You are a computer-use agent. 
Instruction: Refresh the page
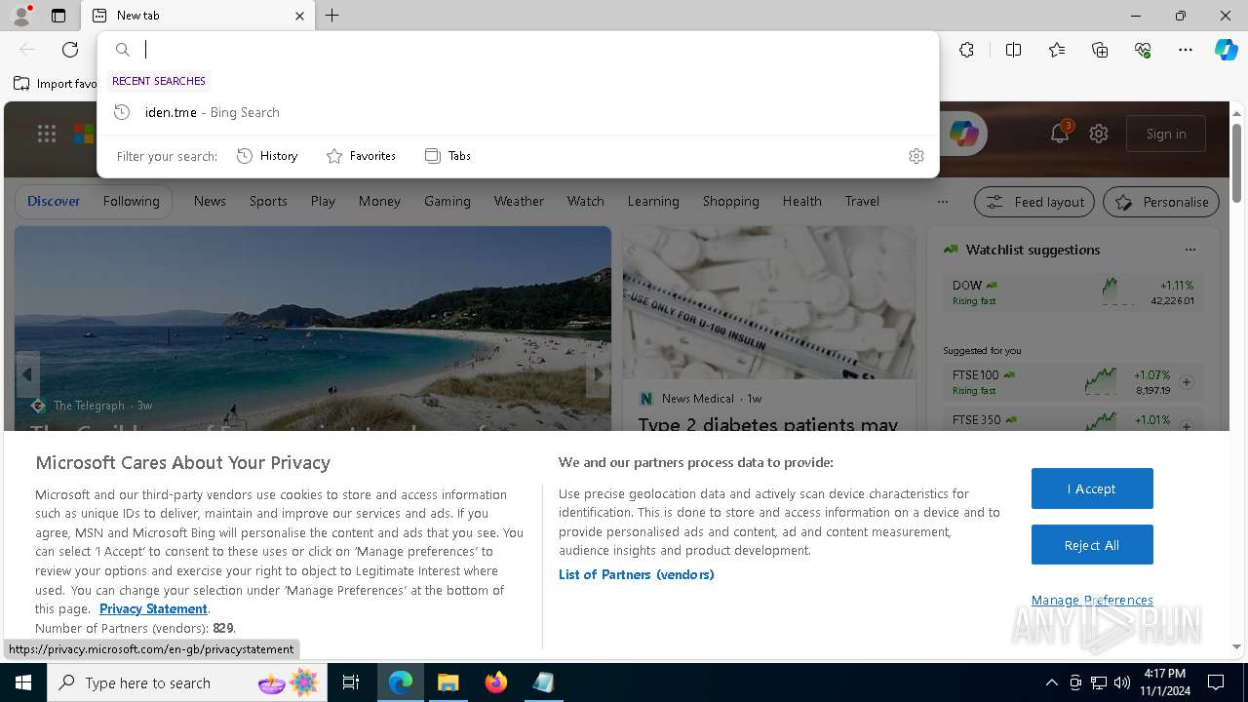point(70,50)
